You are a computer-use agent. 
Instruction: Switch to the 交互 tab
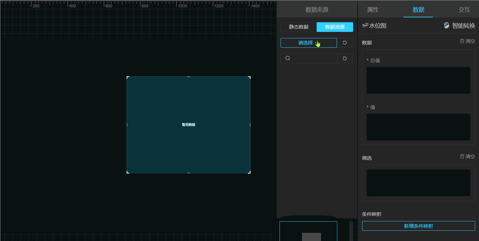pyautogui.click(x=464, y=10)
